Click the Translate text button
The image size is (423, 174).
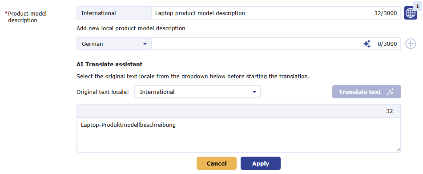click(x=367, y=92)
